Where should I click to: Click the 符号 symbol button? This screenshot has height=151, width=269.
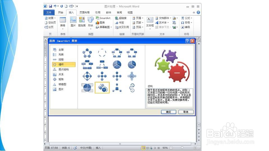(187, 23)
